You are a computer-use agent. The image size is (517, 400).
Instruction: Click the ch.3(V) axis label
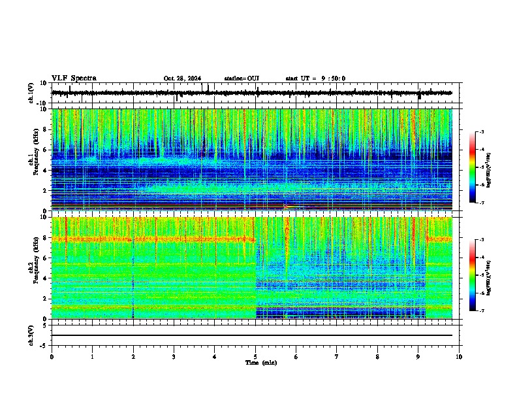(32, 335)
